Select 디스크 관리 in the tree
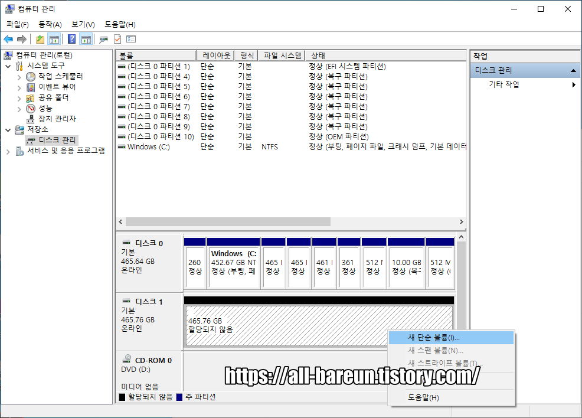Viewport: 582px width, 418px height. [x=57, y=140]
